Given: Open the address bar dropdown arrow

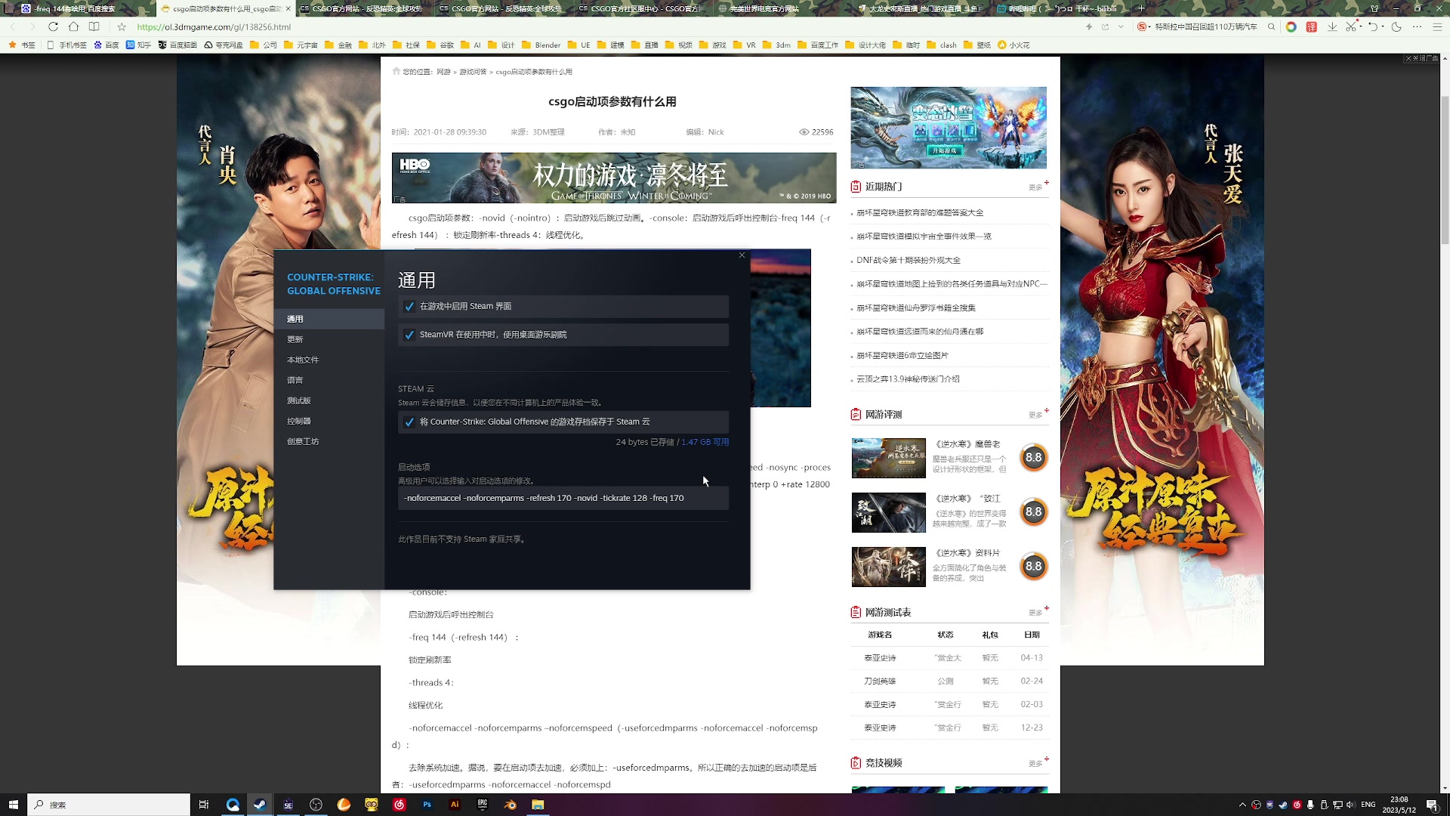Looking at the screenshot, I should click(x=1121, y=26).
